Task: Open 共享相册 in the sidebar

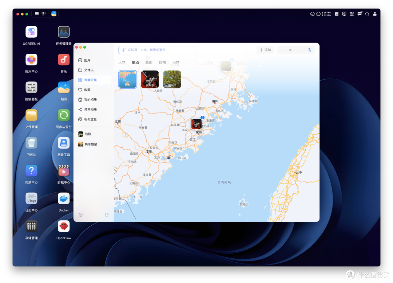Action: (x=94, y=110)
